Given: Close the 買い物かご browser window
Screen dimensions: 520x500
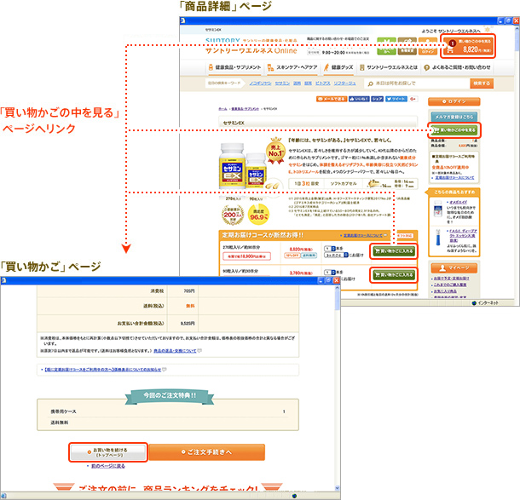Looking at the screenshot, I should 337,280.
